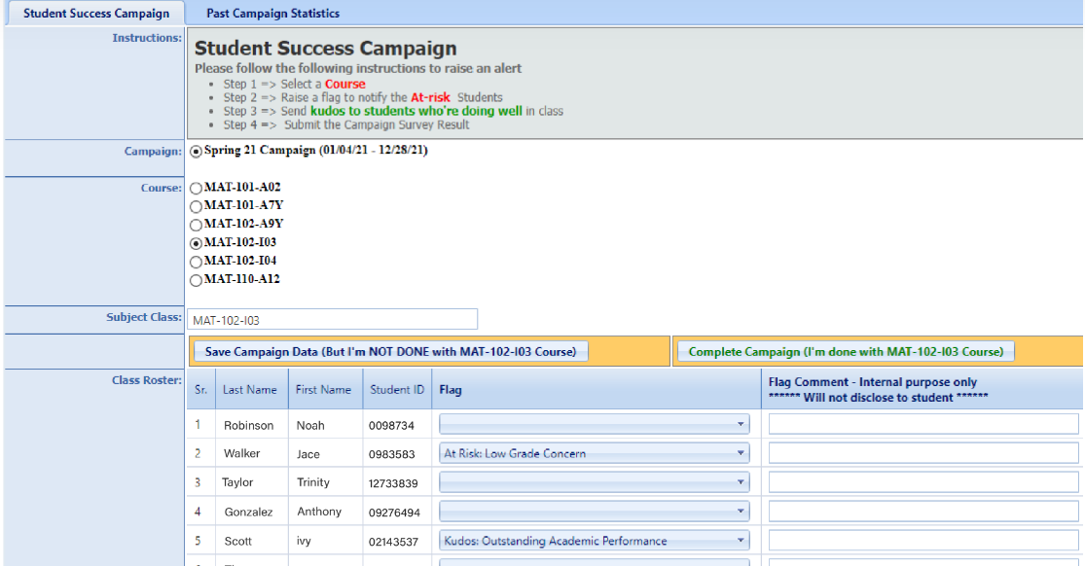Switch to Past Campaign Statistics tab
Screen dimensions: 1085x566
click(272, 14)
